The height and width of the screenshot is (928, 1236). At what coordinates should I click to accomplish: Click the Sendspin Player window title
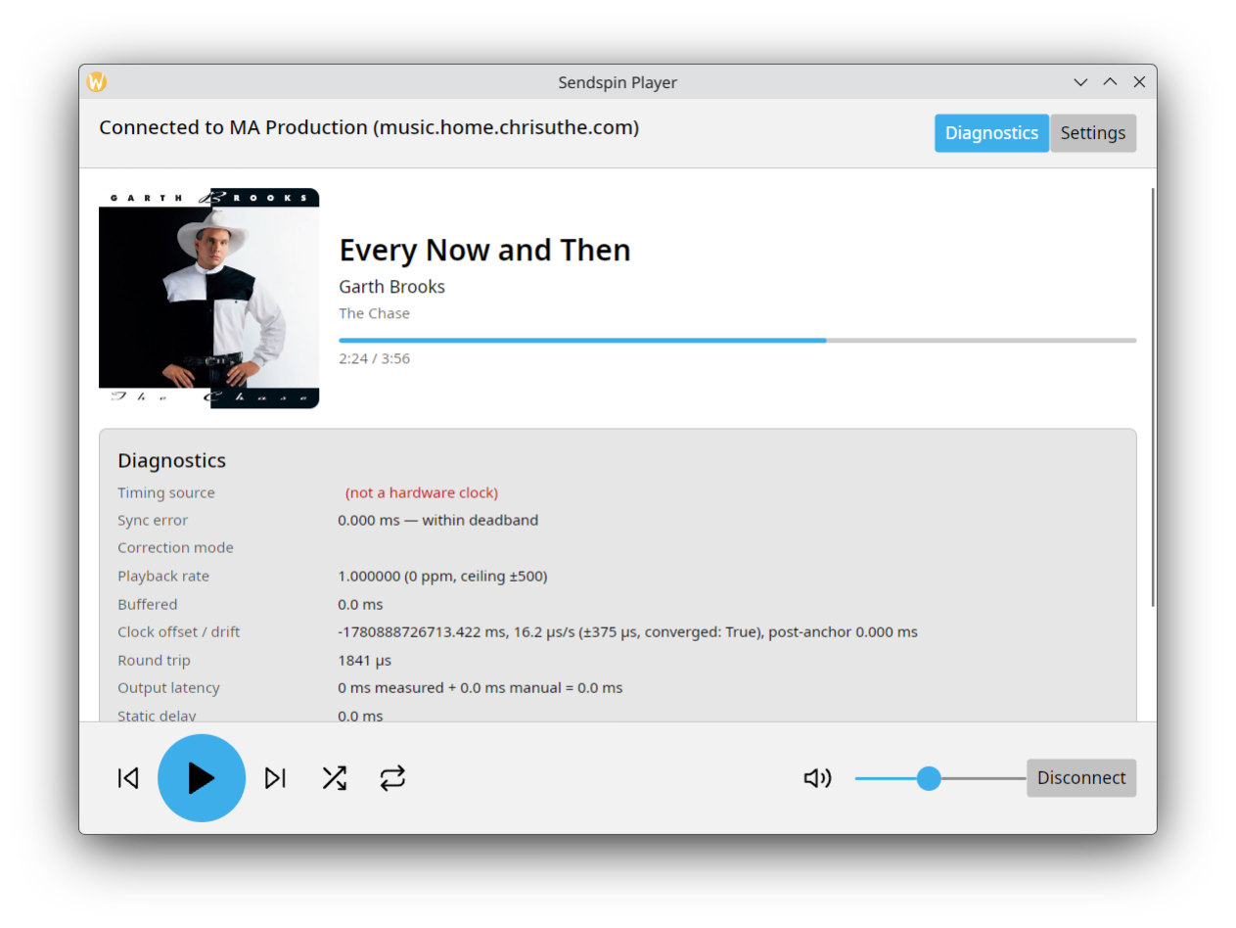tap(618, 82)
